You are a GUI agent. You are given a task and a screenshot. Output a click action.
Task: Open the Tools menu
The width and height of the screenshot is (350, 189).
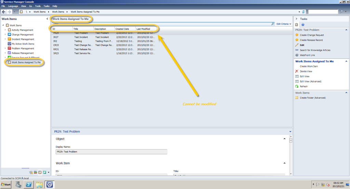pyautogui.click(x=38, y=6)
